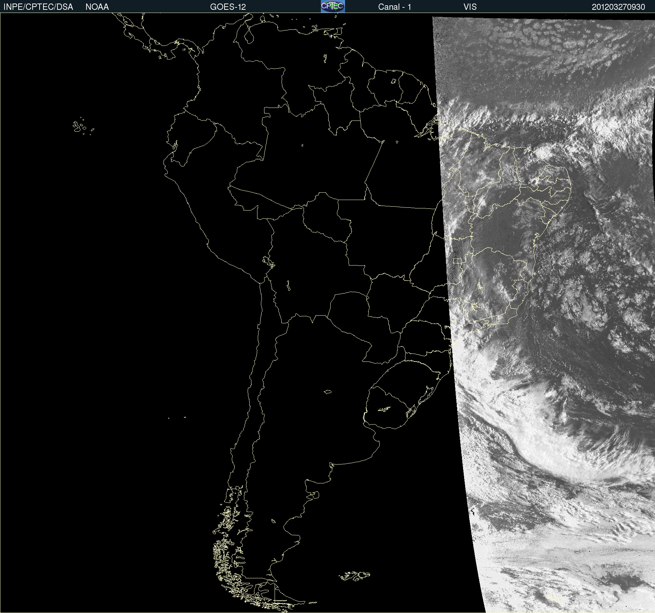The width and height of the screenshot is (655, 613).
Task: Select the INPE/CPTEC/DSA header text
Action: (38, 7)
